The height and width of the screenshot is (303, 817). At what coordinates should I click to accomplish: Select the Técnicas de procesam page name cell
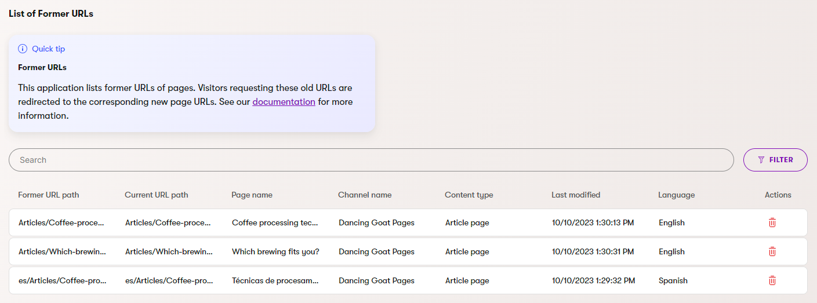point(275,280)
